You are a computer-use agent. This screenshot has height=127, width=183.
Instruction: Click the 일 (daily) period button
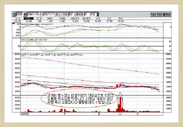tap(57, 14)
